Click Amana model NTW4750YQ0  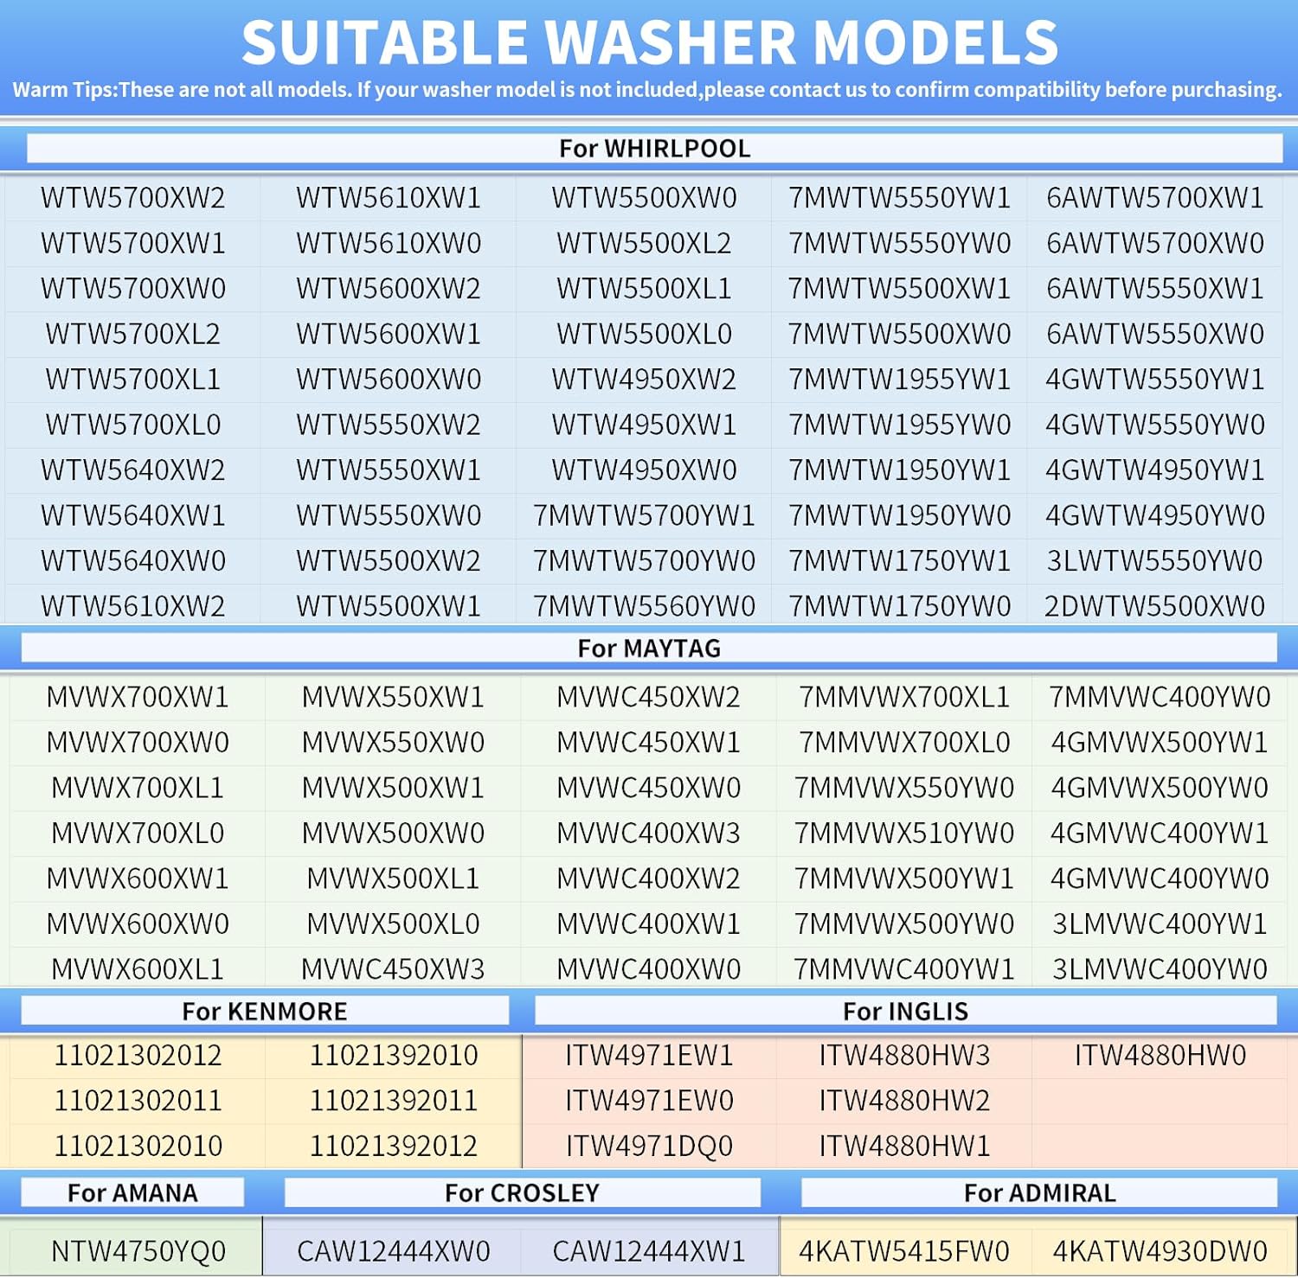point(138,1251)
